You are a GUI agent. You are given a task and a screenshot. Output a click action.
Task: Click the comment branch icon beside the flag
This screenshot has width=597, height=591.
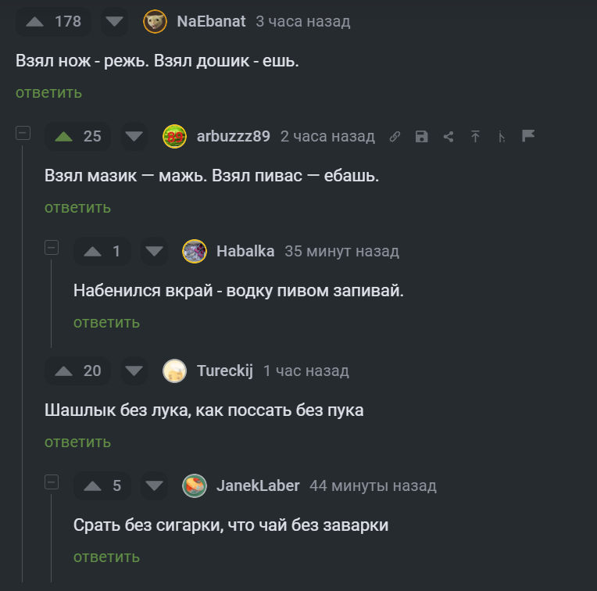(502, 137)
